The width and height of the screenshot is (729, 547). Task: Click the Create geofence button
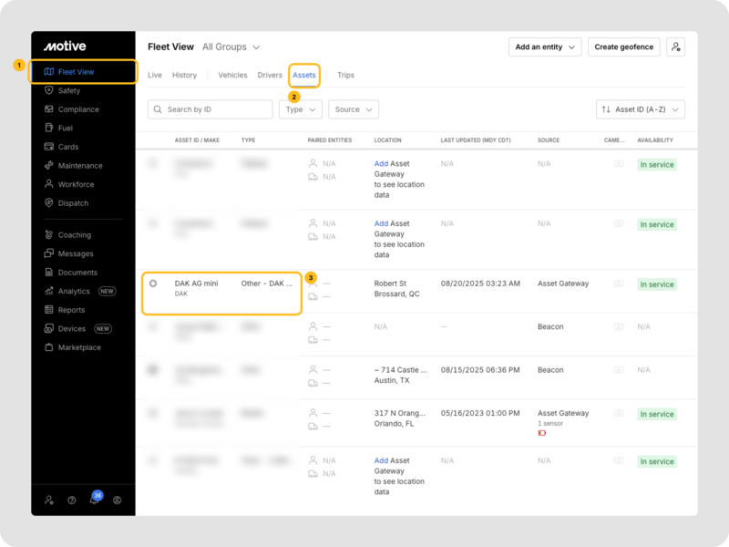coord(624,46)
